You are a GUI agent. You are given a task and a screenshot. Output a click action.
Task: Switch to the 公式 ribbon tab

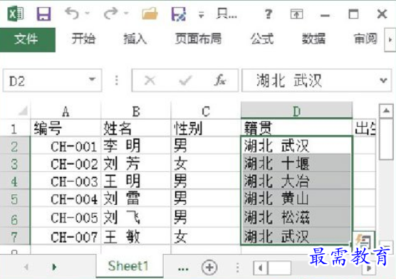(262, 39)
